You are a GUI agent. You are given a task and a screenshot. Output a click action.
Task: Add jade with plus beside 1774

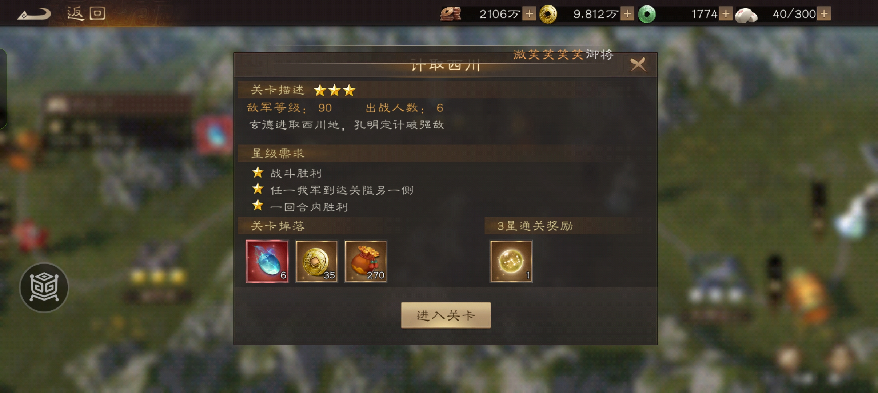pyautogui.click(x=726, y=14)
